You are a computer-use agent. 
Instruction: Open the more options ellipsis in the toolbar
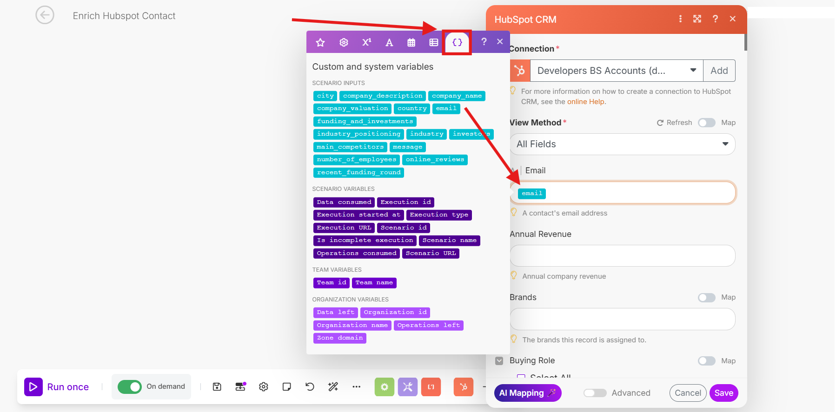(x=357, y=386)
